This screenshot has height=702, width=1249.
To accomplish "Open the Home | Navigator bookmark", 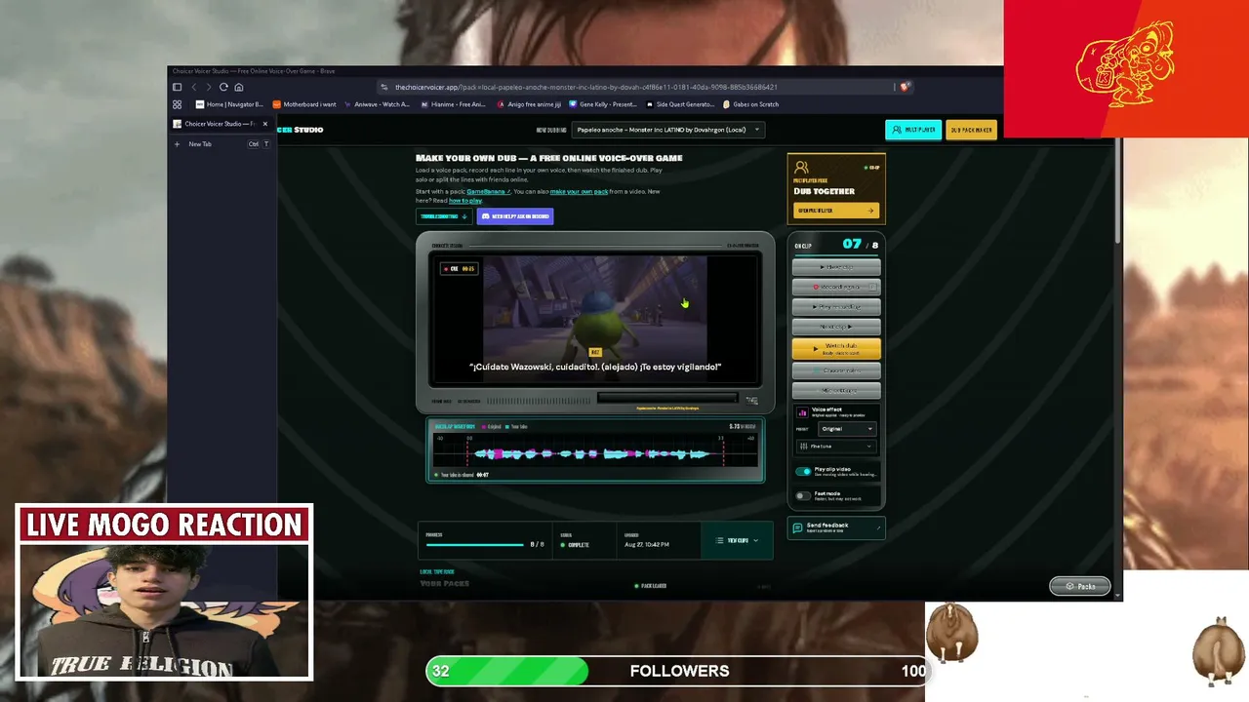I will point(229,104).
